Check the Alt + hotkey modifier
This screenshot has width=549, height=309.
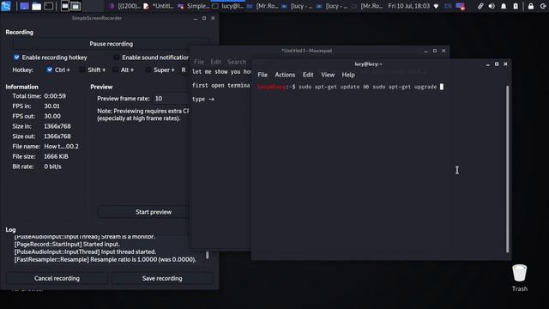tap(115, 70)
